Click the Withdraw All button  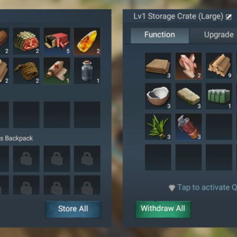(x=163, y=209)
